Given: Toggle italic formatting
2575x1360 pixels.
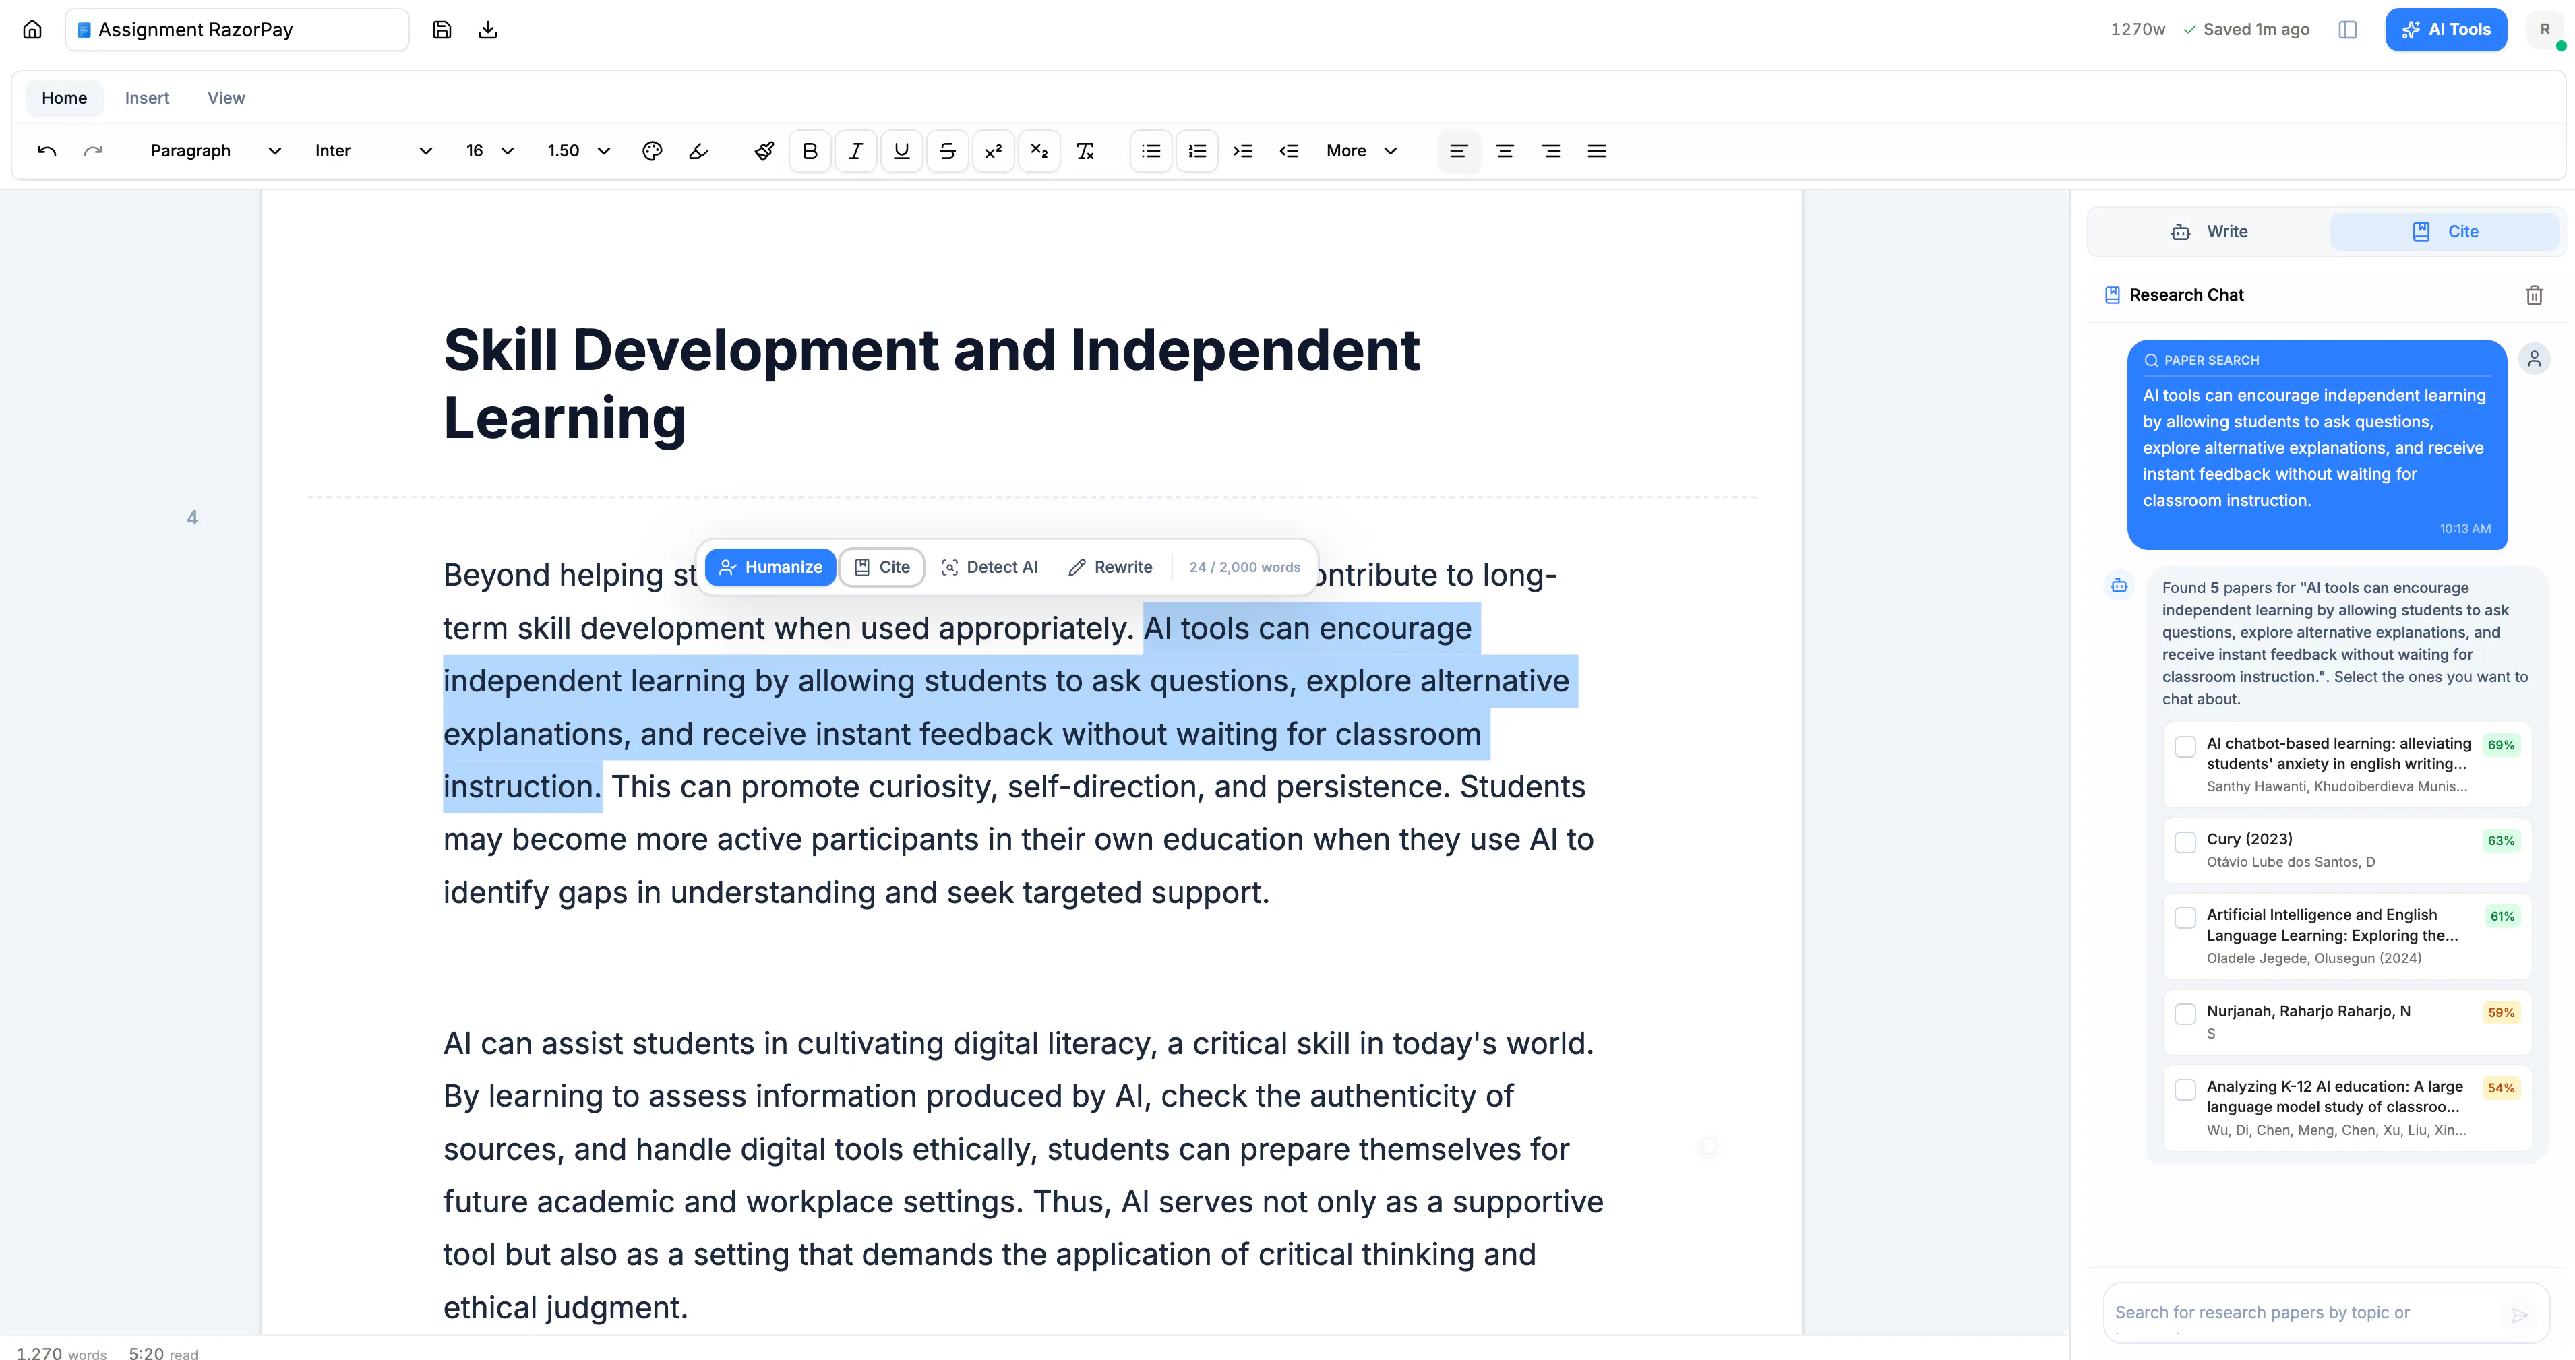Looking at the screenshot, I should 855,151.
